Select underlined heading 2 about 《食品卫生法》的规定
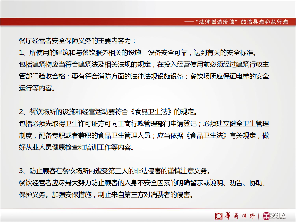Image resolution: width=296 pixels, height=222 pixels. (113, 112)
